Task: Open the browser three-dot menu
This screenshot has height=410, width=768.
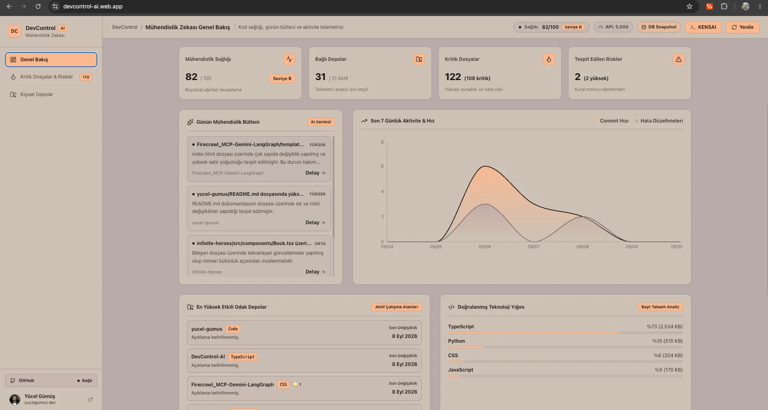Action: point(760,6)
